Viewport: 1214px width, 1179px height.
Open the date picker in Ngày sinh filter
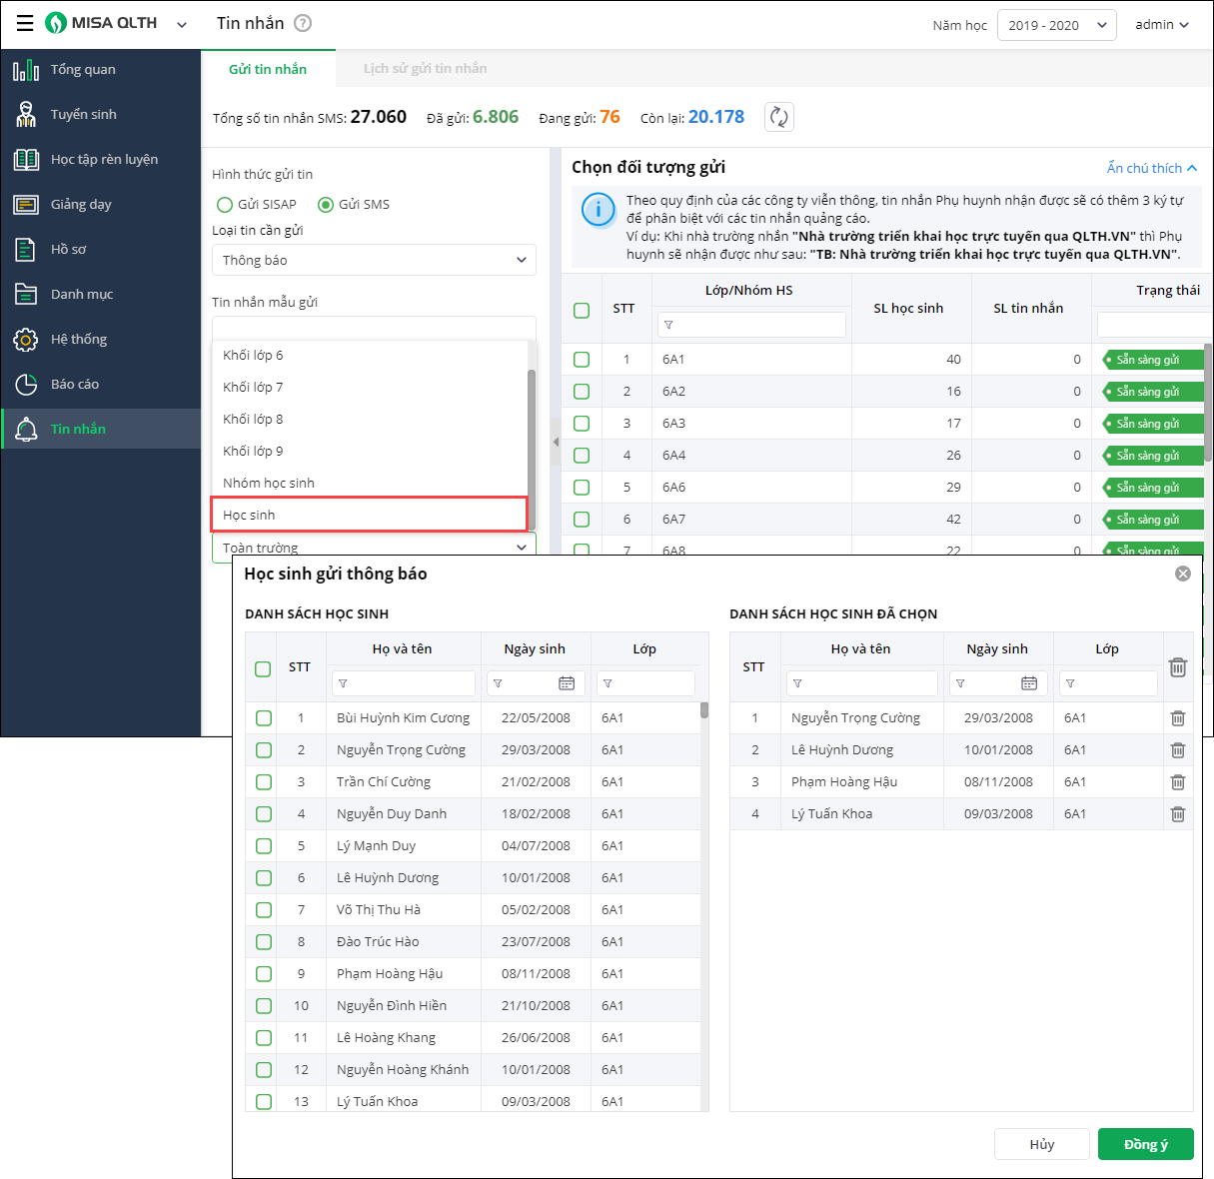[567, 683]
